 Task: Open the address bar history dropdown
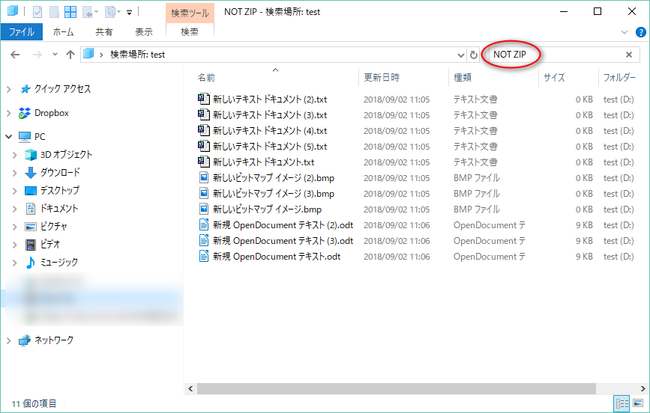[x=460, y=55]
